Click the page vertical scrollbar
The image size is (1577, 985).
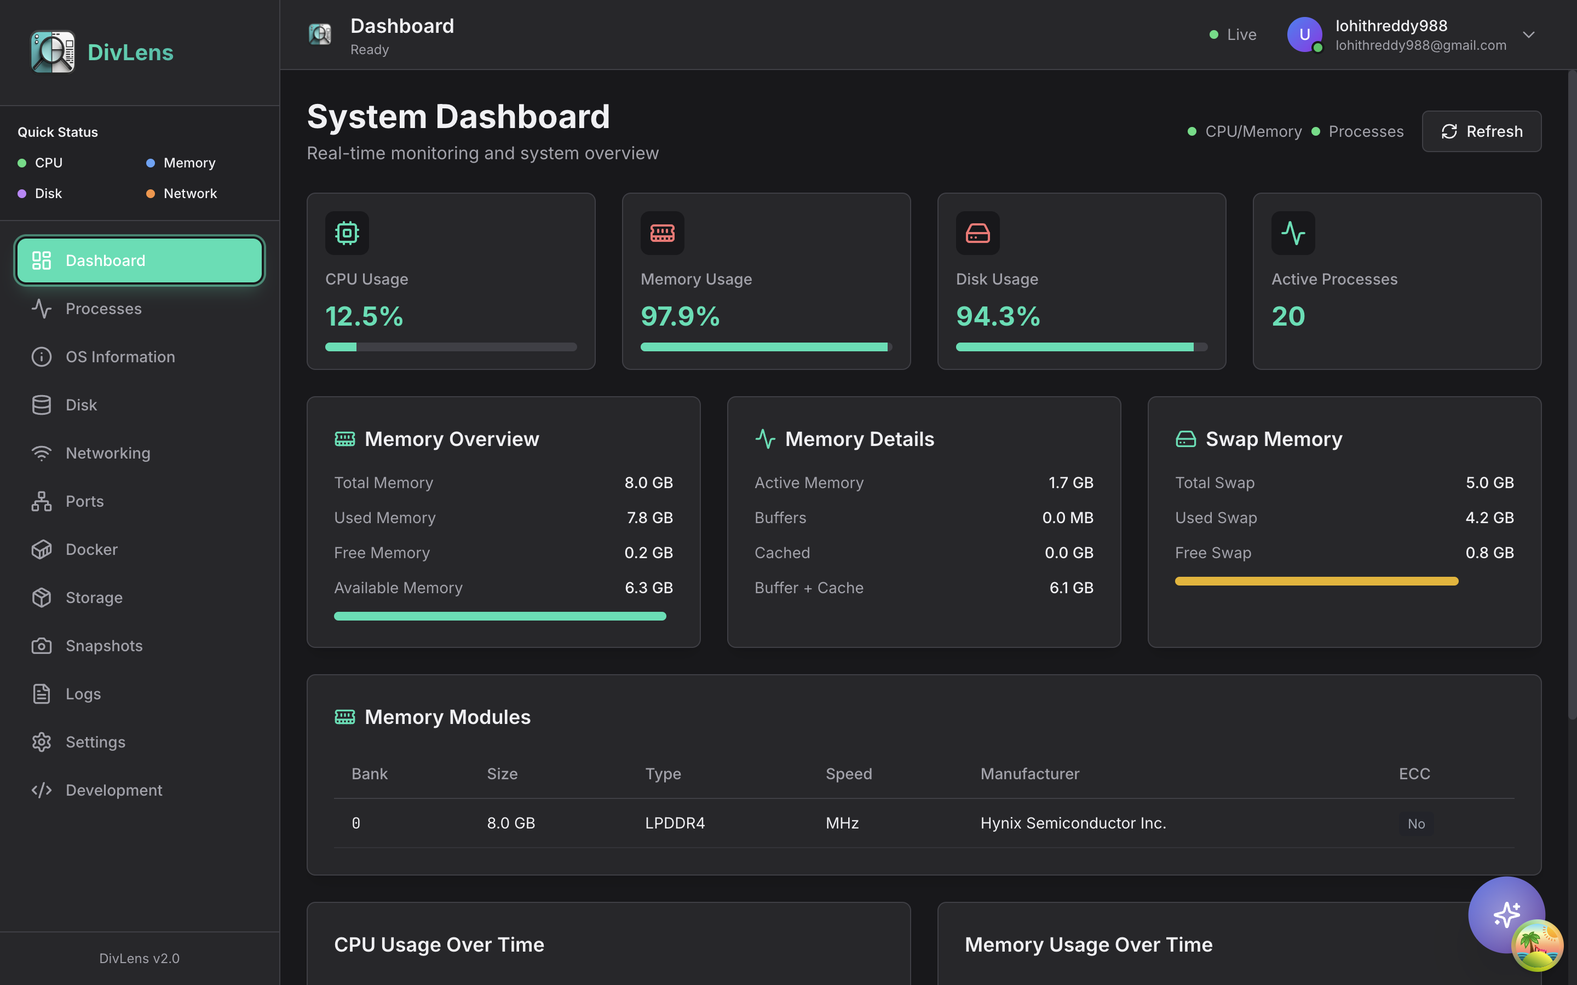coord(1571,391)
